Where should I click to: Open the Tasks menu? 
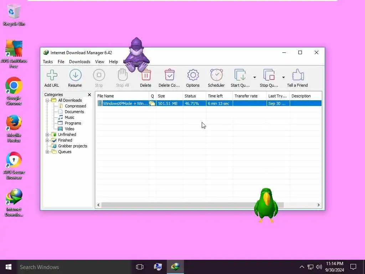[x=48, y=62]
